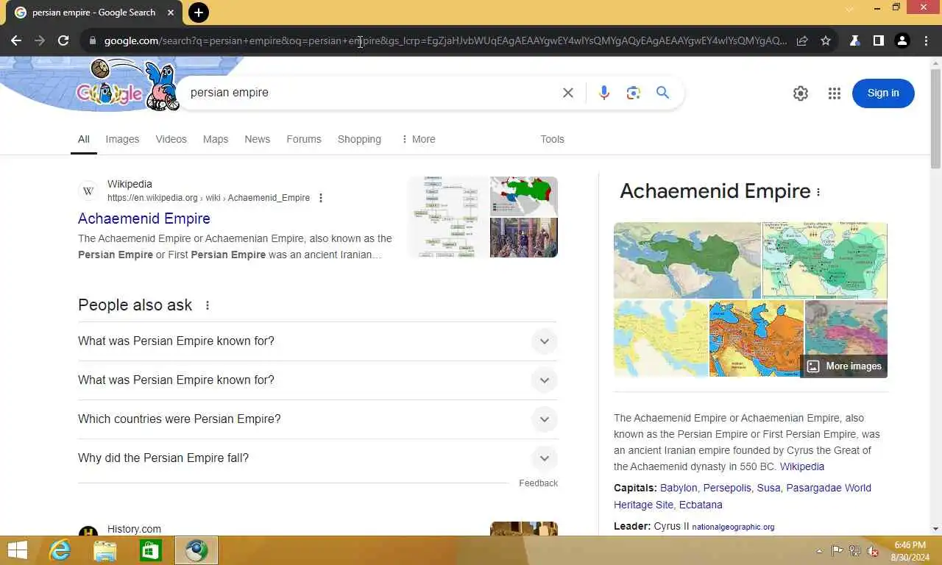Image resolution: width=942 pixels, height=565 pixels.
Task: Search by image using the Lens icon
Action: click(x=633, y=93)
